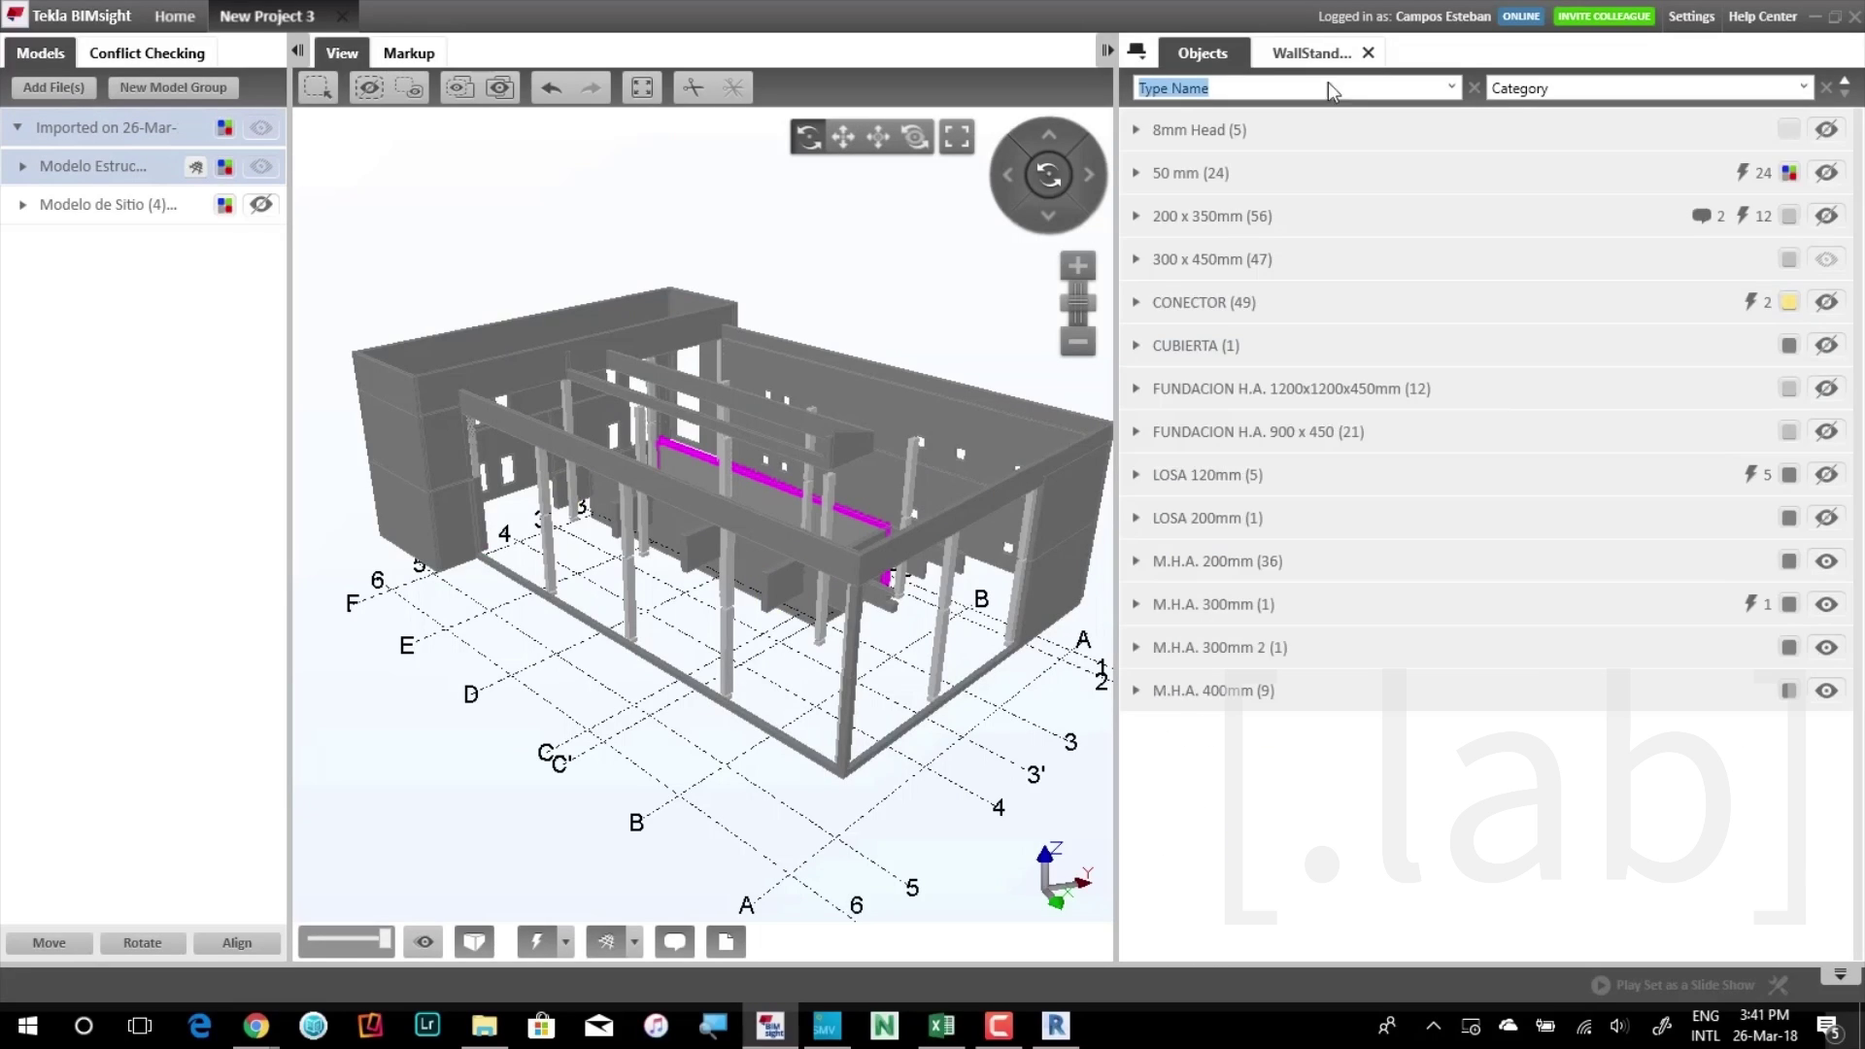Toggle visibility of CONECTOR (49) objects
1865x1049 pixels.
click(x=1826, y=302)
